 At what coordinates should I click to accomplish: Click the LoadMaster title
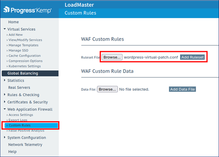tap(79, 5)
